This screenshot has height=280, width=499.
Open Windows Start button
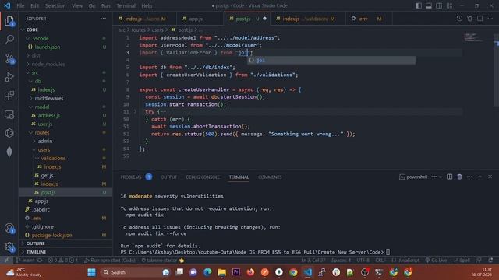click(x=92, y=272)
